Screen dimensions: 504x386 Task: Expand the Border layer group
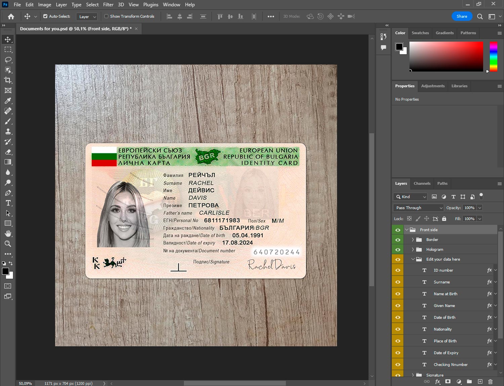(x=413, y=240)
